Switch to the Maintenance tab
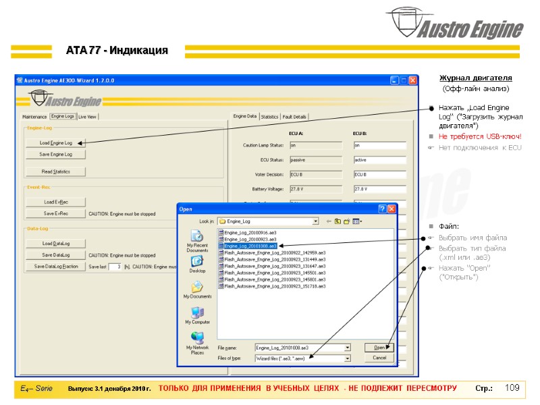This screenshot has width=540, height=405. (x=34, y=117)
